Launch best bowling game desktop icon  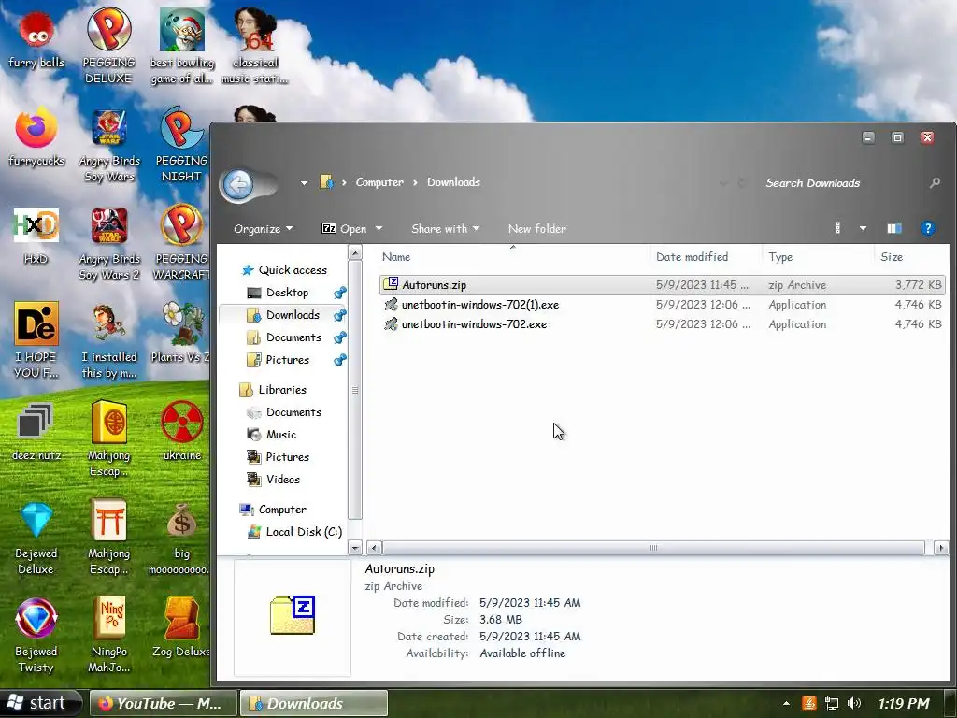pyautogui.click(x=182, y=47)
